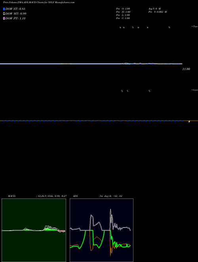Select the 'DOW ST: 0.85' legend text
This screenshot has height=262, width=198.
(15, 9)
